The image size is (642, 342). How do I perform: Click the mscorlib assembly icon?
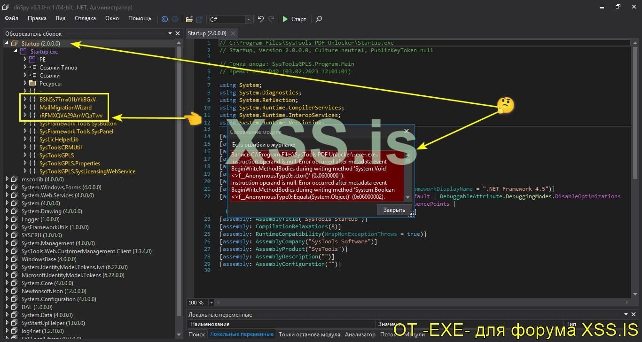14,179
